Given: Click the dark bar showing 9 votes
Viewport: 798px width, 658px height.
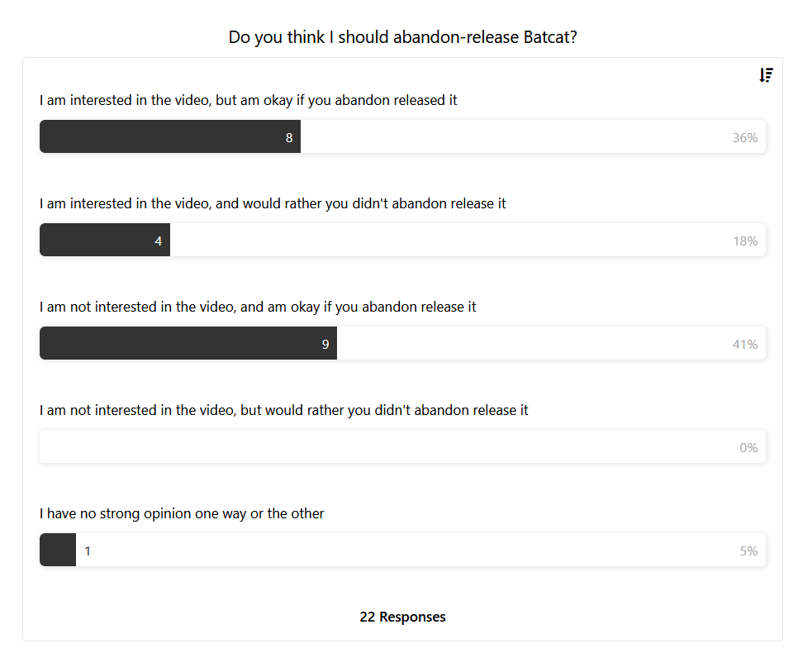Looking at the screenshot, I should tap(188, 343).
